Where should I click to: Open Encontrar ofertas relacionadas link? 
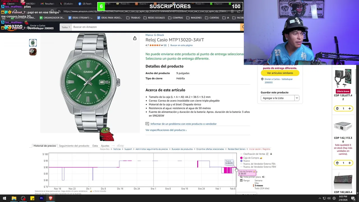pyautogui.click(x=210, y=149)
